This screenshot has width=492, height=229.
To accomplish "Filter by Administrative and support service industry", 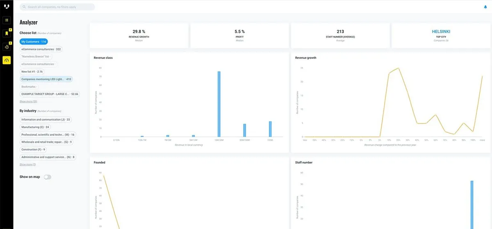I will [x=48, y=157].
